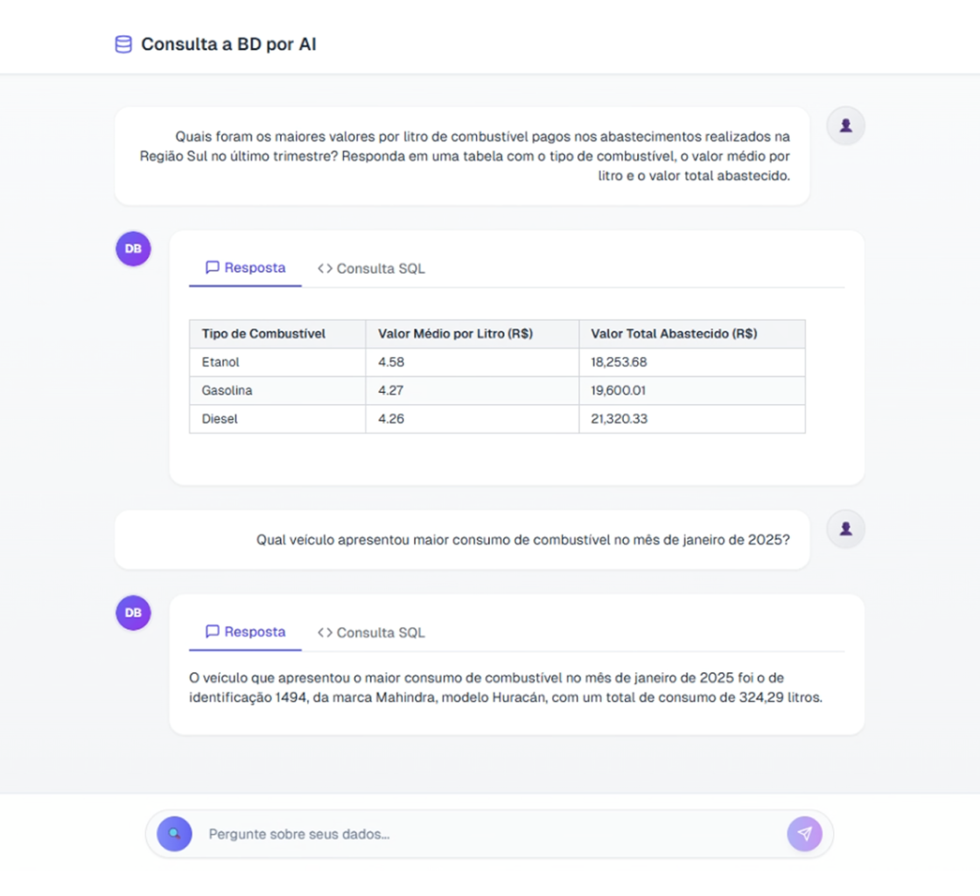Click the magnifier search icon in input bar
The height and width of the screenshot is (896, 980).
174,834
